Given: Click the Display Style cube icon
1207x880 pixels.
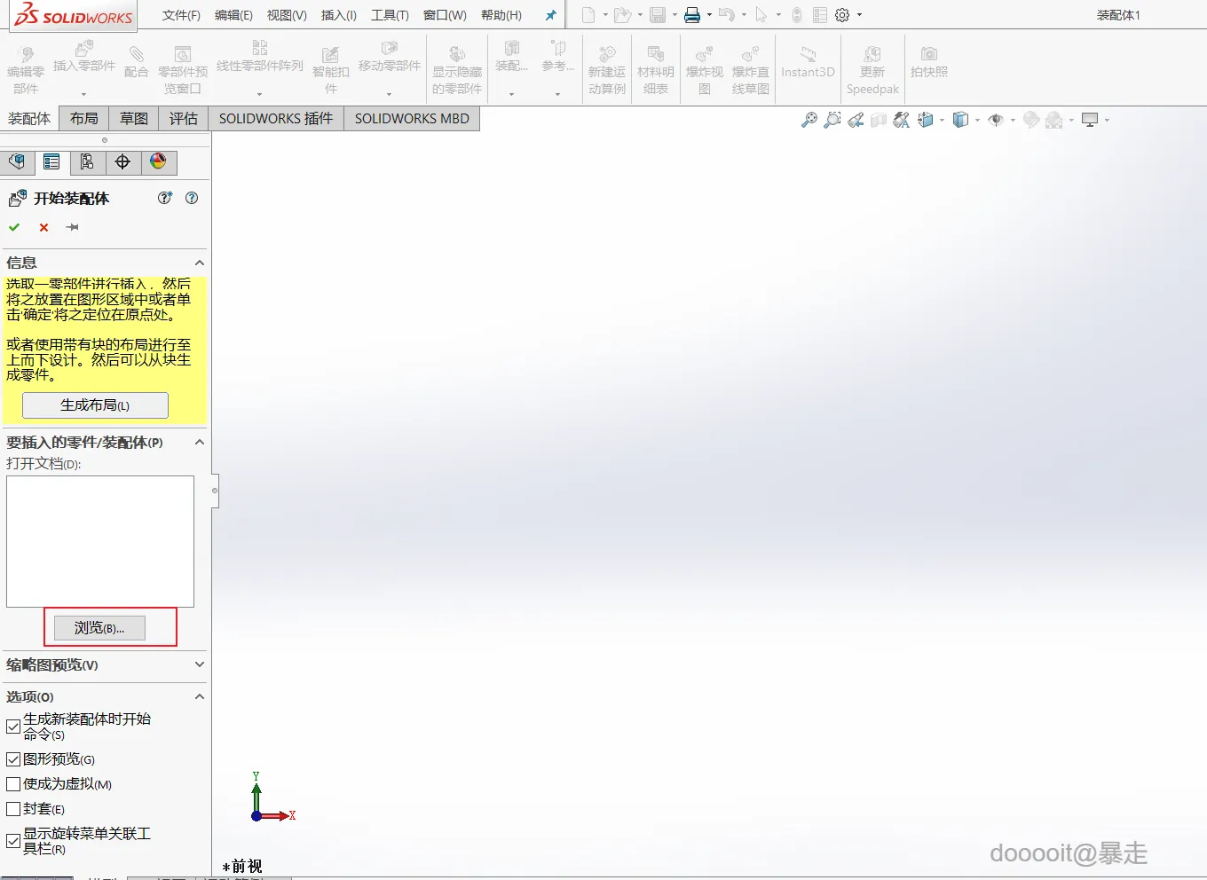Looking at the screenshot, I should click(x=960, y=120).
